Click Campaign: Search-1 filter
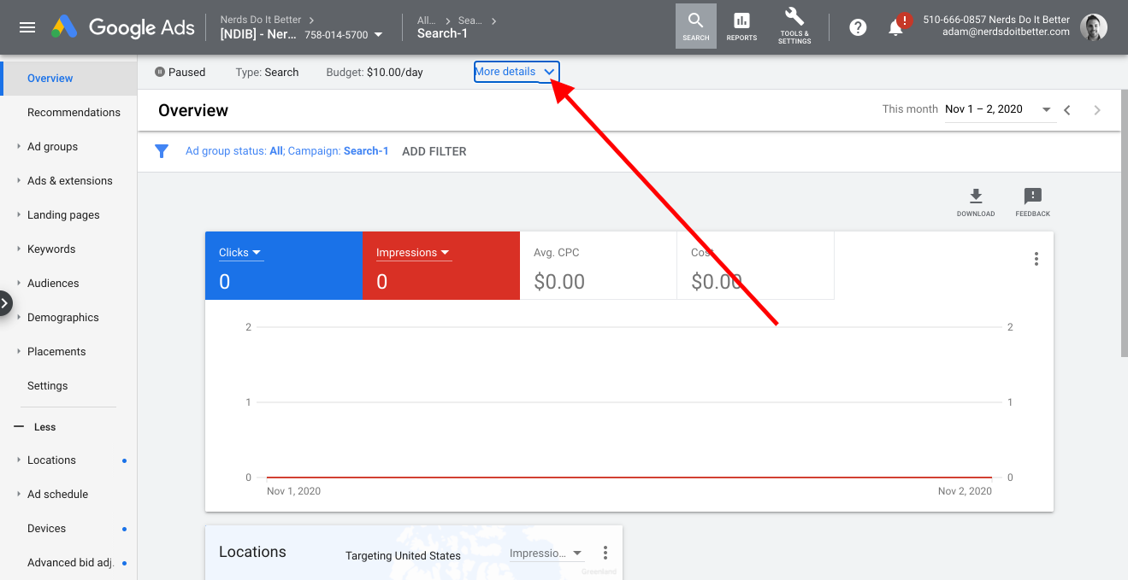Screen dimensions: 1128x580 pos(339,151)
